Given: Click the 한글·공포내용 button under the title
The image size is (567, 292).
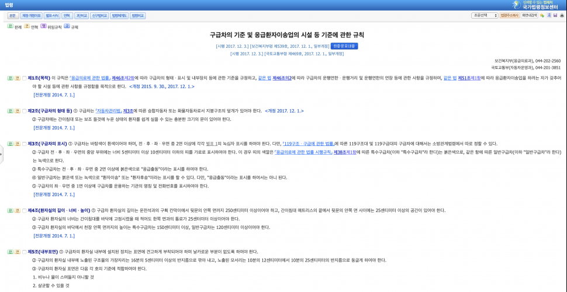Looking at the screenshot, I should [344, 45].
